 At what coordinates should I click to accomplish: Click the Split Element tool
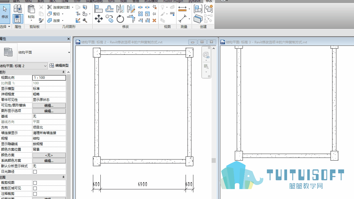coord(140,7)
